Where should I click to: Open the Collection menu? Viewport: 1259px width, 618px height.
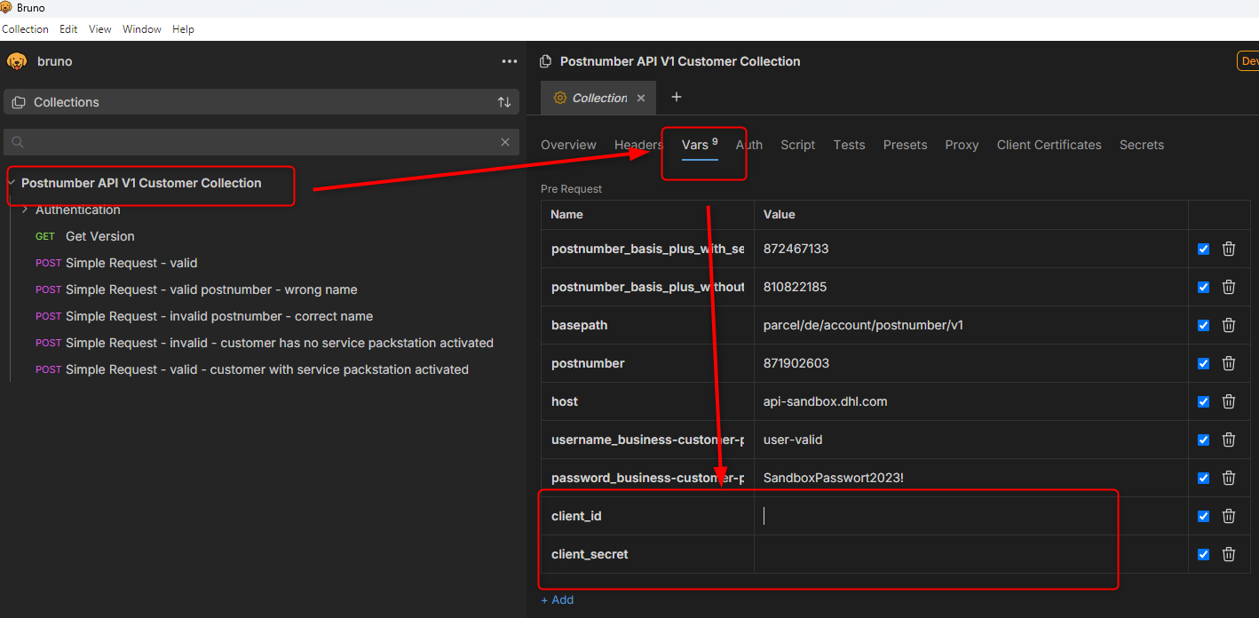tap(25, 29)
